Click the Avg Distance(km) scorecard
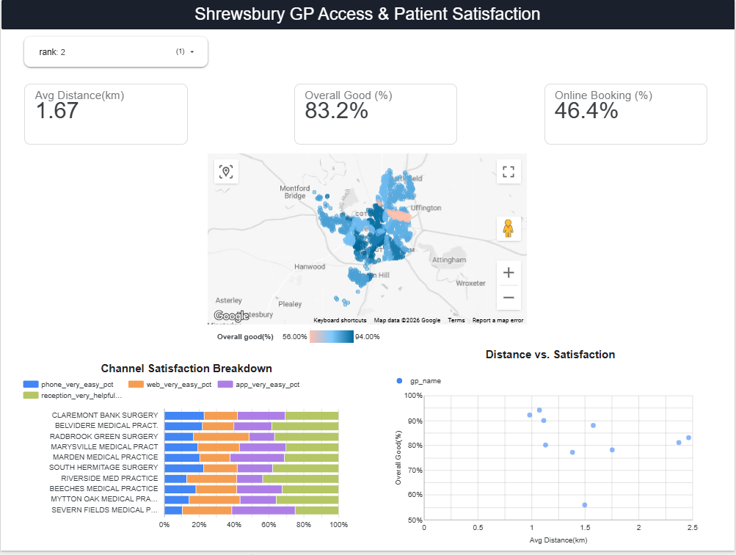This screenshot has height=555, width=736. tap(106, 114)
